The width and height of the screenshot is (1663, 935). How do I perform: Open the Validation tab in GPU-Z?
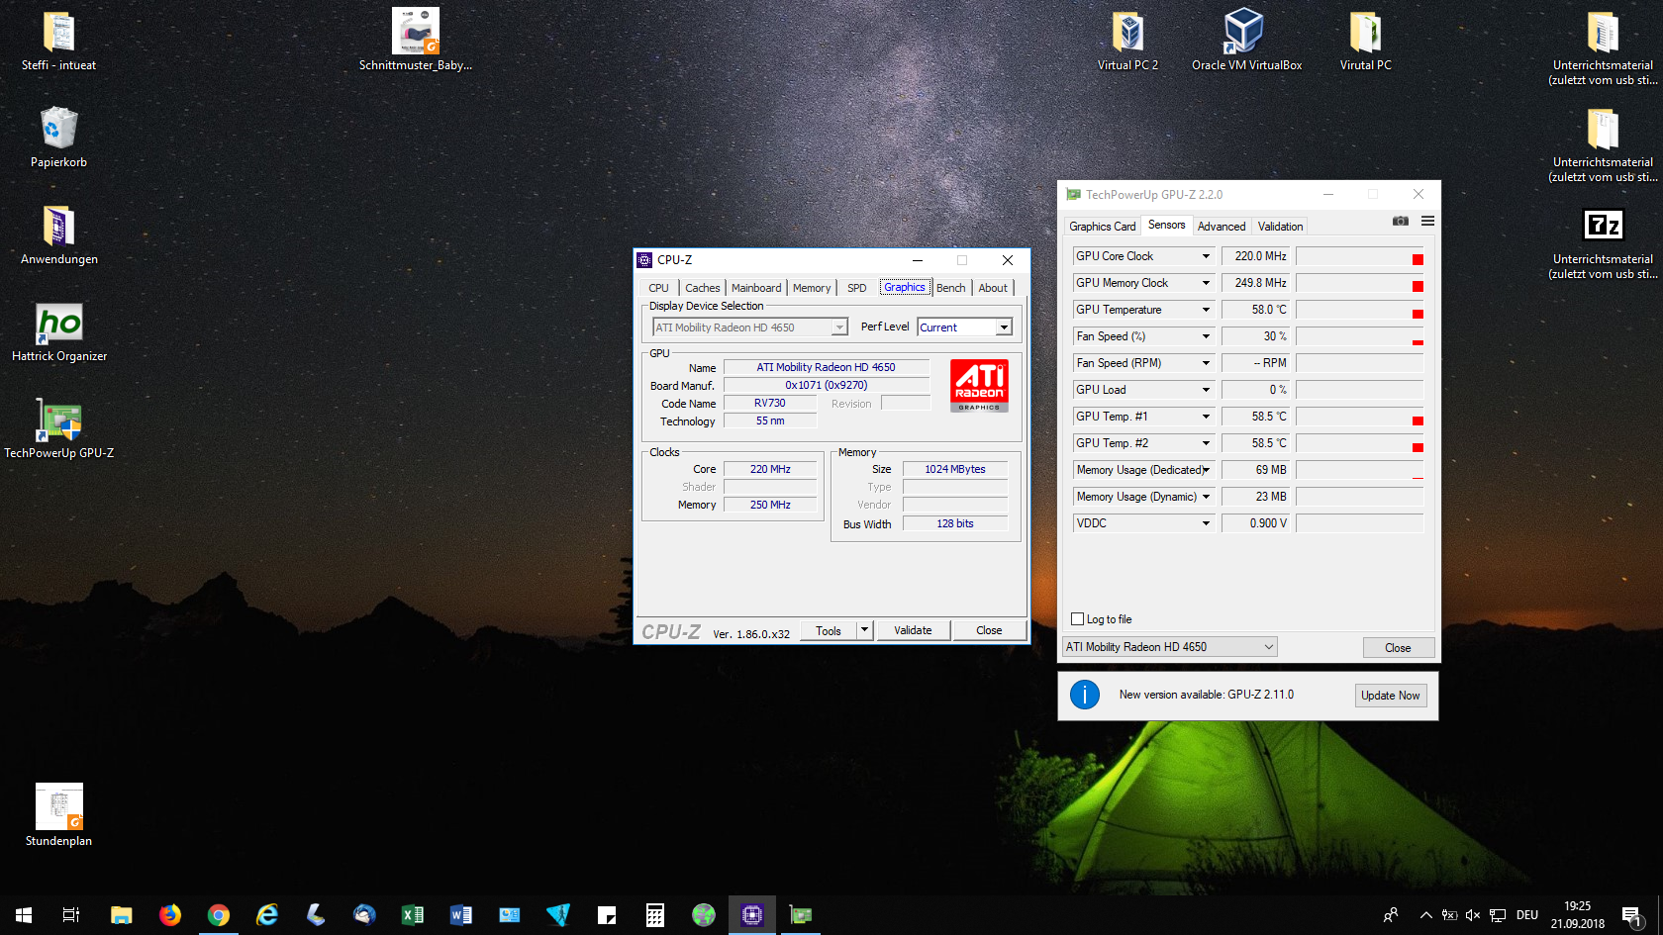1281,227
